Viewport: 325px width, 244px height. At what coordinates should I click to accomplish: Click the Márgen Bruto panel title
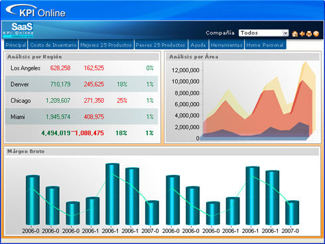(26, 151)
